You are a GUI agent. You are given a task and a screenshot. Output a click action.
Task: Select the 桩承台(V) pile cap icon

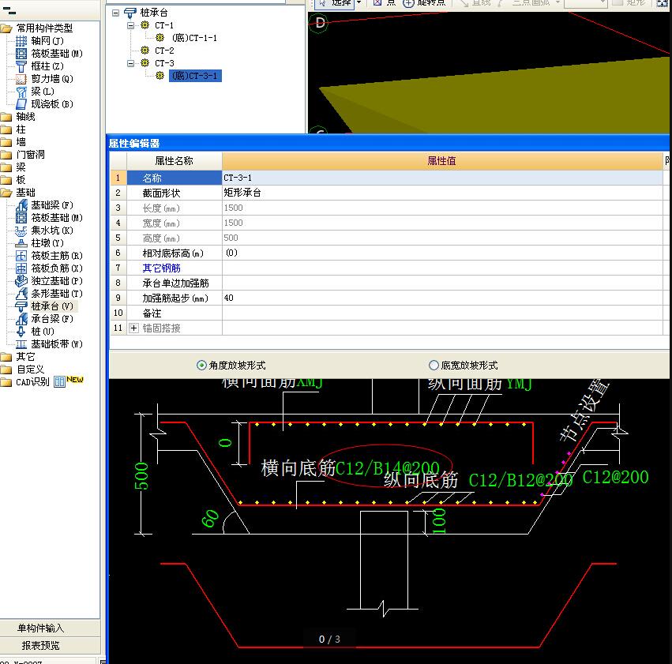22,306
